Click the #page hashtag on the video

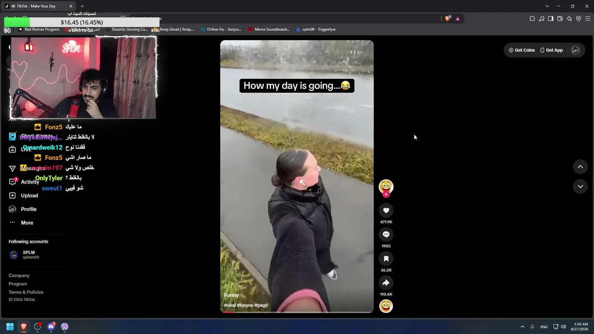(x=261, y=305)
